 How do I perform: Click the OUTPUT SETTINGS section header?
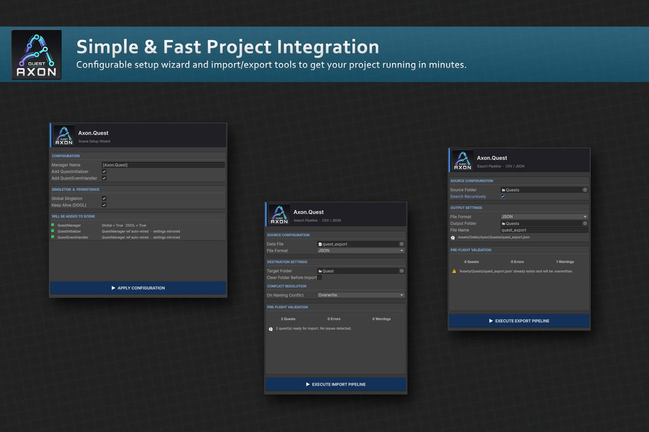coord(466,208)
